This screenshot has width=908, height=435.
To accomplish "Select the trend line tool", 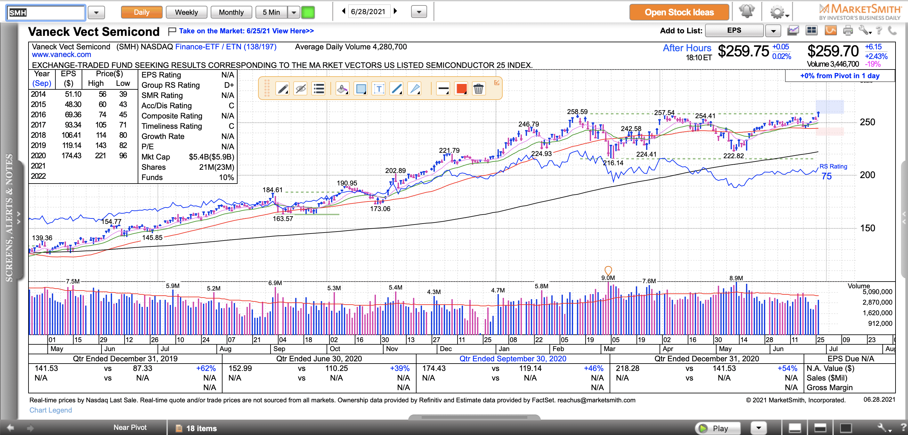I will point(397,88).
